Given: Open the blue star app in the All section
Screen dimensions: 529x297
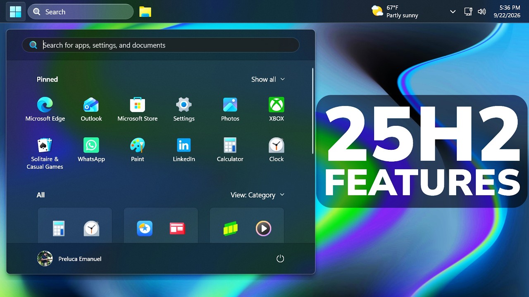Looking at the screenshot, I should [x=145, y=229].
